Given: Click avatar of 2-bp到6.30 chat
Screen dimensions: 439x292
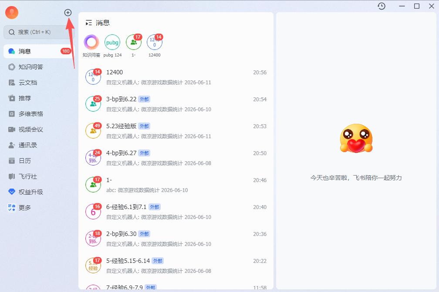Looking at the screenshot, I should coord(93,239).
